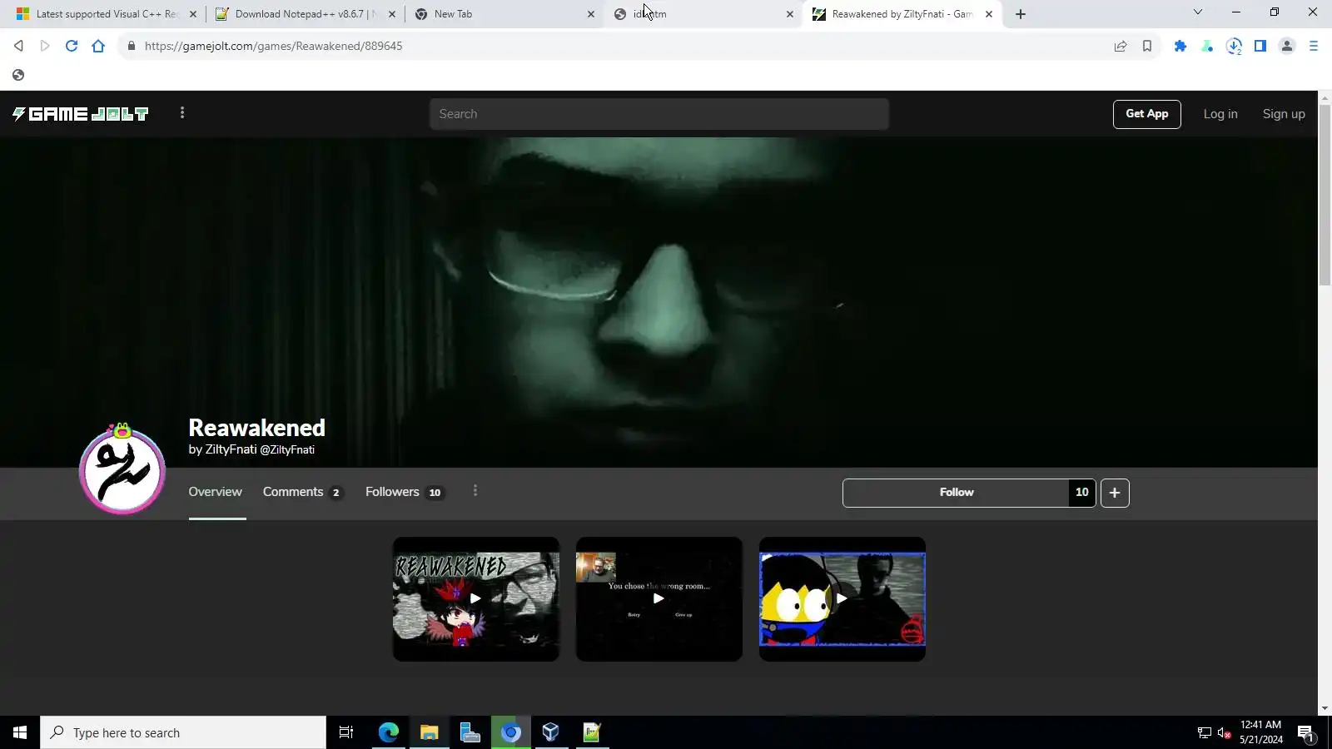1332x749 pixels.
Task: Open File Explorer from the taskbar
Action: 429,732
